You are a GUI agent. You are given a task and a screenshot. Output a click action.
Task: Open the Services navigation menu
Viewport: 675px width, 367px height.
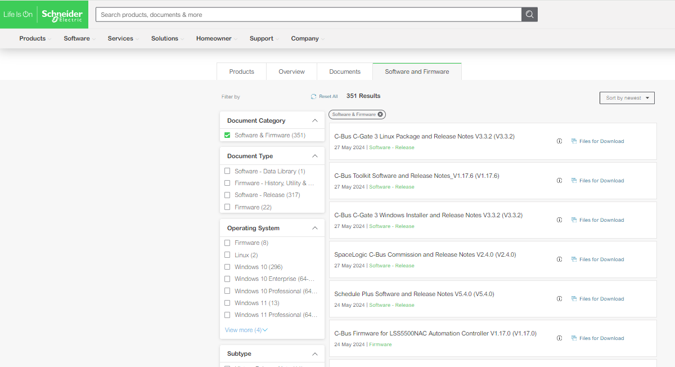123,38
